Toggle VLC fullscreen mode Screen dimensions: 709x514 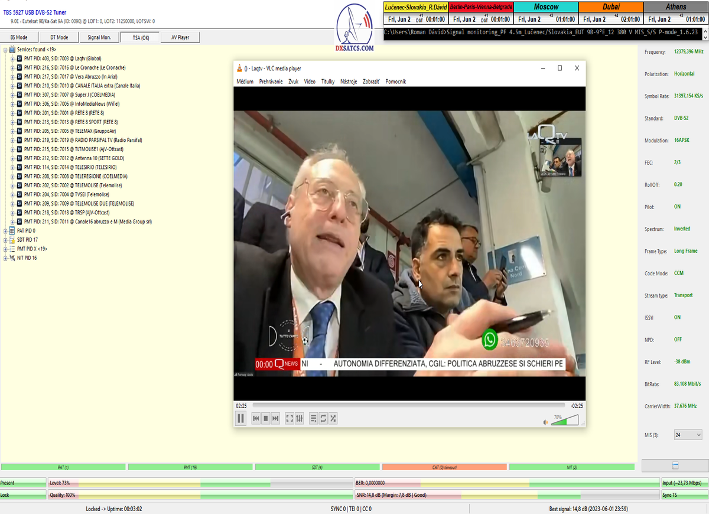click(290, 418)
